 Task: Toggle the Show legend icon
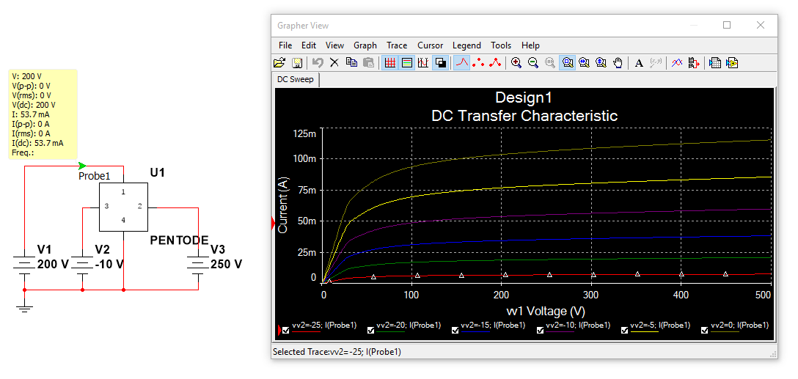[406, 63]
